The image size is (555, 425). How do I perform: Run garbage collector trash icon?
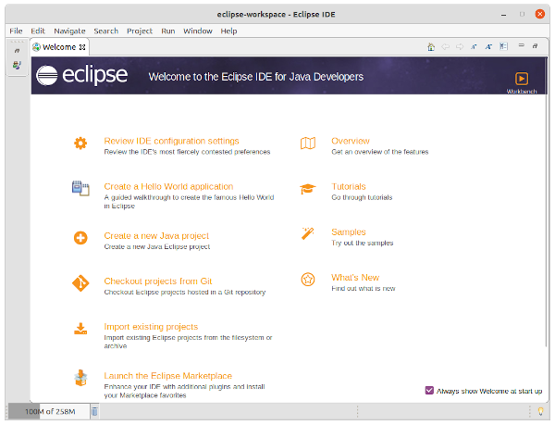(x=94, y=411)
